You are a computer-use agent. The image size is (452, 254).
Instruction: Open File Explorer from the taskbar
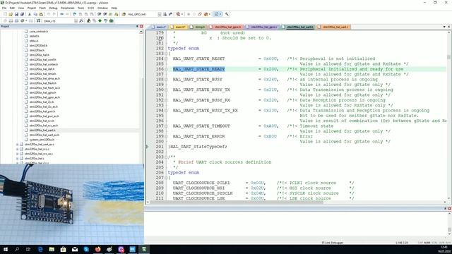click(52, 249)
